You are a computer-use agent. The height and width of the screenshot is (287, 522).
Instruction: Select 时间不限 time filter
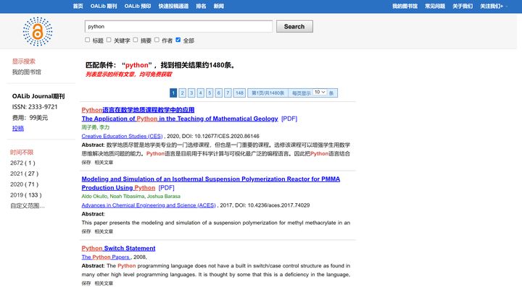pos(22,153)
